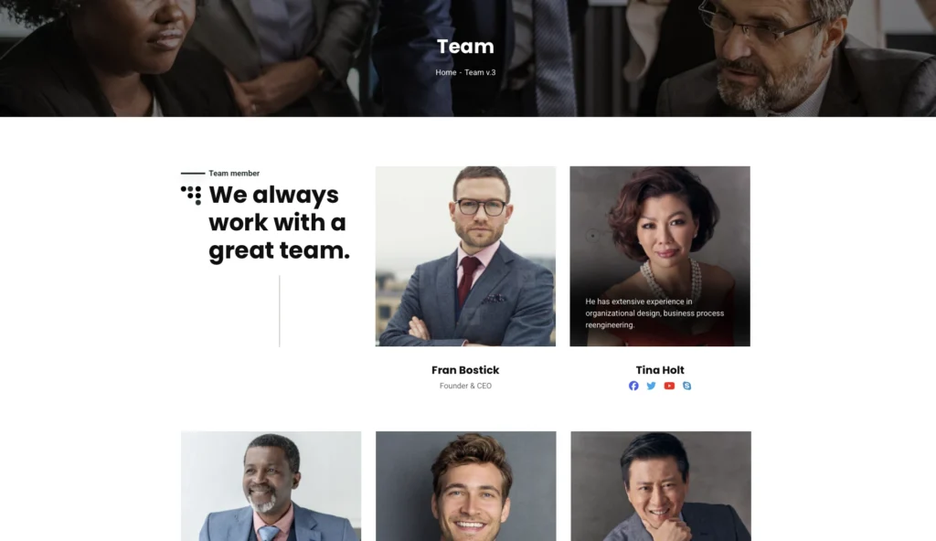This screenshot has width=936, height=541.
Task: Click the Founder & CEO subtitle
Action: [465, 386]
